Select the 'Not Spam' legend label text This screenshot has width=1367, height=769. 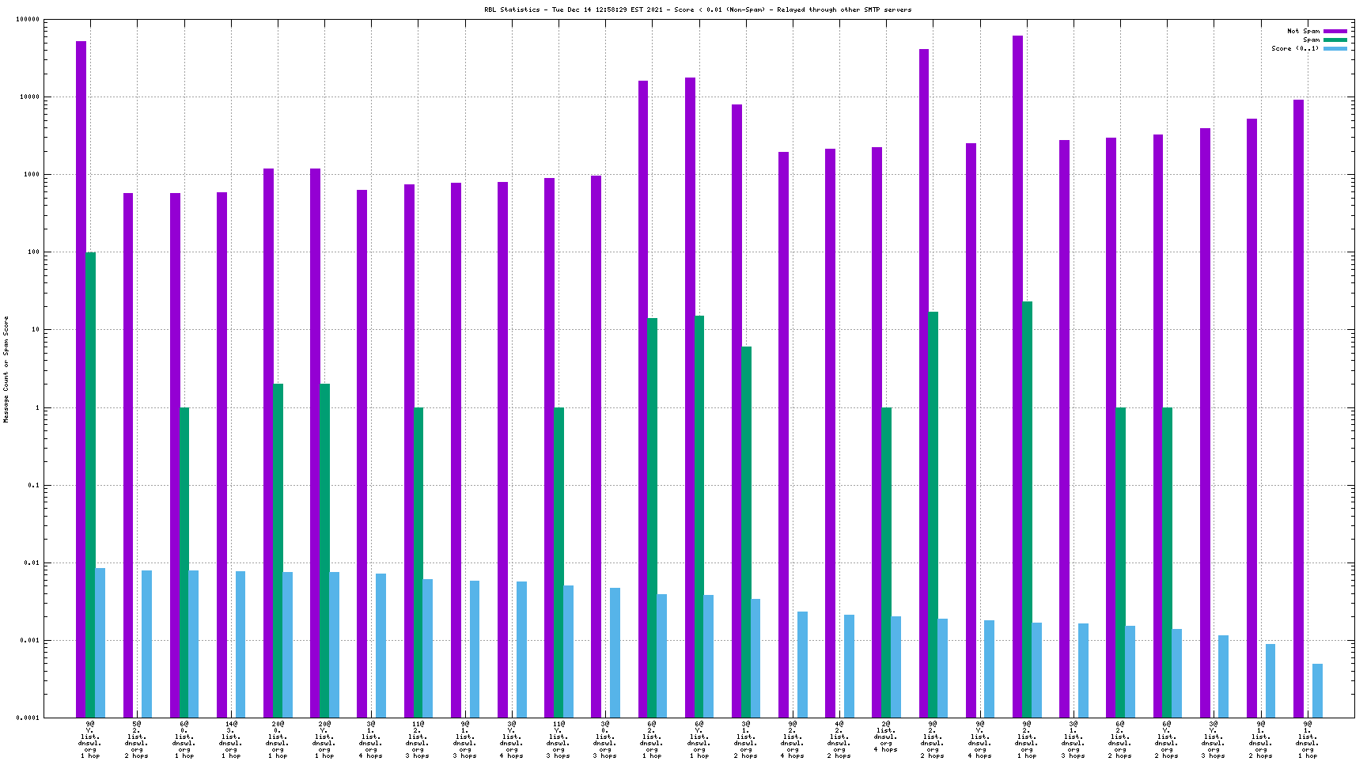pos(1303,31)
